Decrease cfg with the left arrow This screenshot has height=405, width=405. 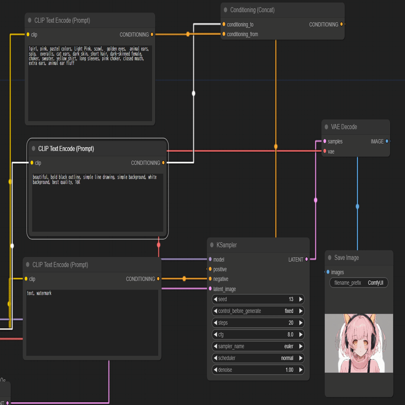215,334
